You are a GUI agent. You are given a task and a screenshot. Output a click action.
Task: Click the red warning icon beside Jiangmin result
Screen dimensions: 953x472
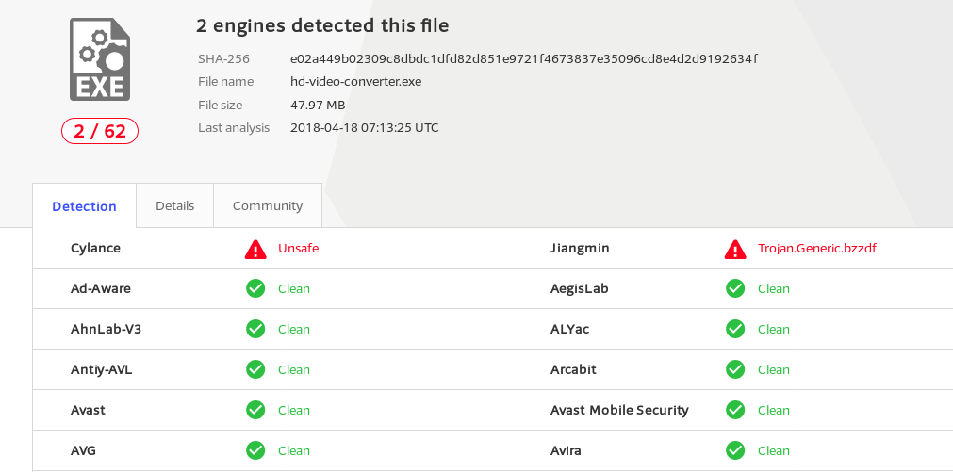pyautogui.click(x=735, y=249)
